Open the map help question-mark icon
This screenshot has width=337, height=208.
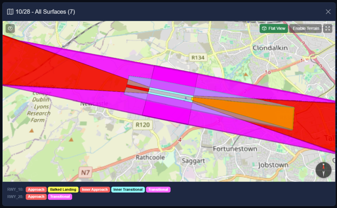(10, 28)
